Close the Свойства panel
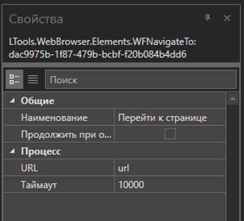Image resolution: width=244 pixels, height=221 pixels. click(227, 18)
